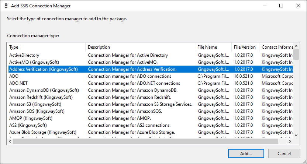Select Amazon S3 (KingswaySoft) row
The width and height of the screenshot is (307, 164).
(x=151, y=104)
